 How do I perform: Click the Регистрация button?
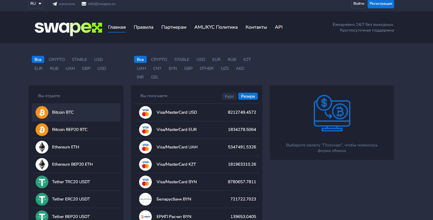pyautogui.click(x=381, y=4)
